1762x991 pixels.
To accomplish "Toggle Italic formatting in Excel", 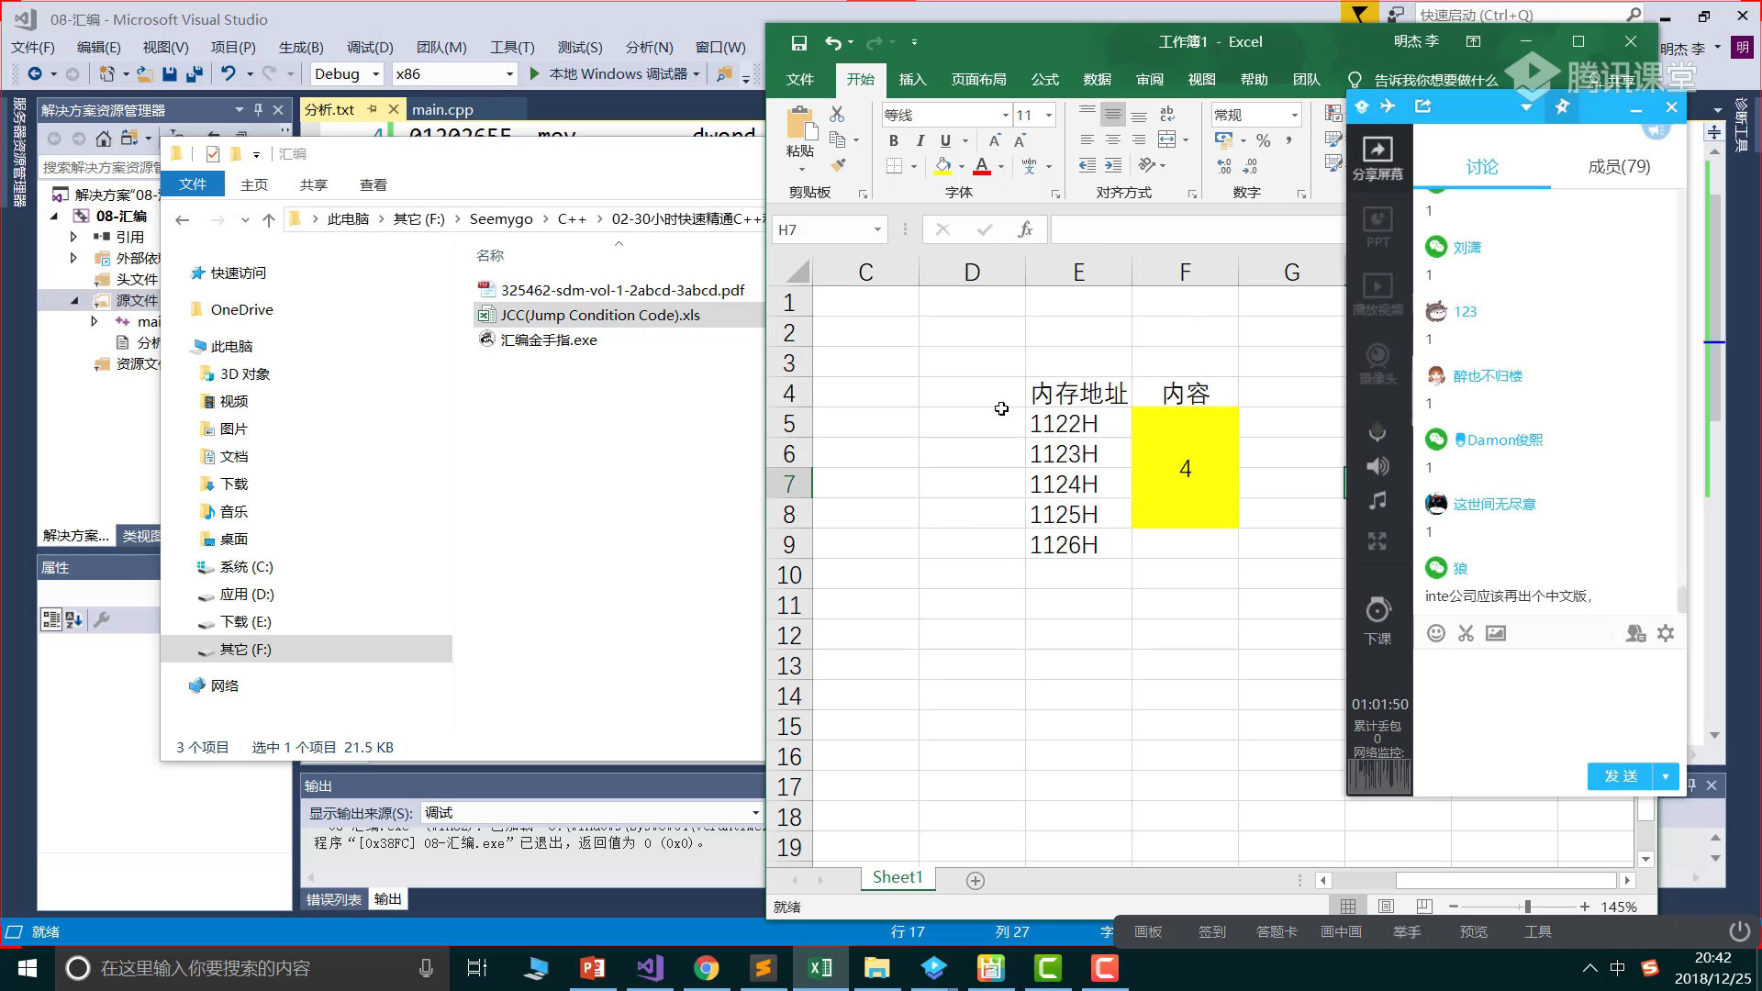I will pyautogui.click(x=920, y=140).
